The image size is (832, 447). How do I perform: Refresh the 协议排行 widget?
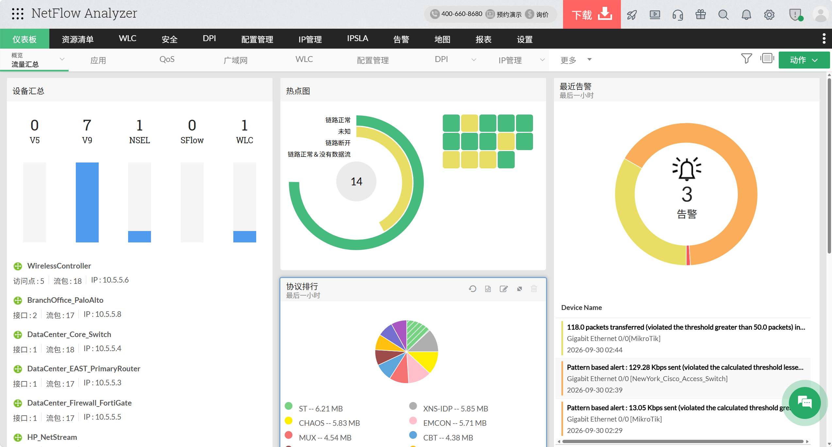coord(472,289)
